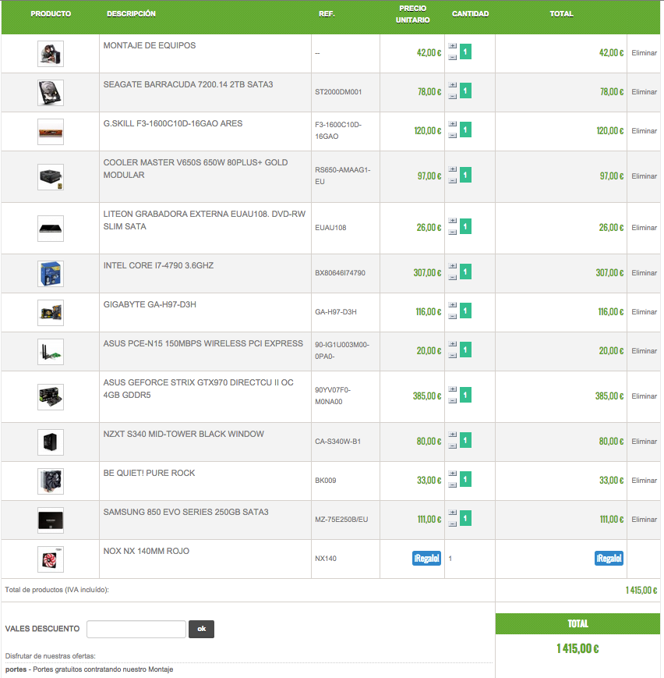
Task: Open NOX NX 140MM ROJO description
Action: pyautogui.click(x=146, y=551)
